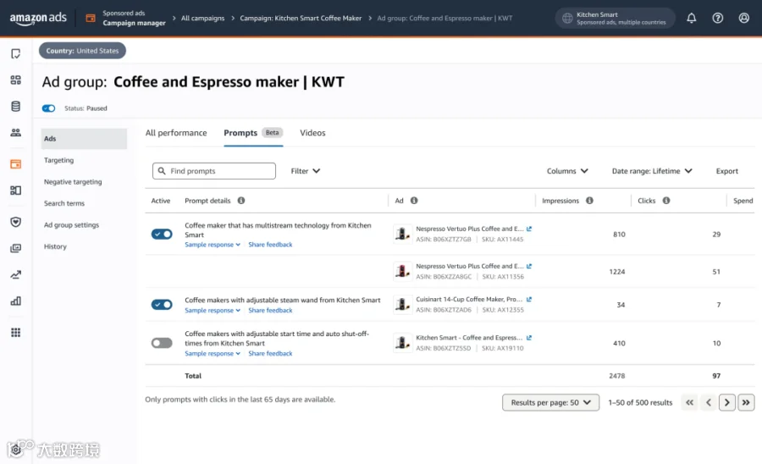Jump to last results page
This screenshot has width=762, height=464.
[x=745, y=402]
